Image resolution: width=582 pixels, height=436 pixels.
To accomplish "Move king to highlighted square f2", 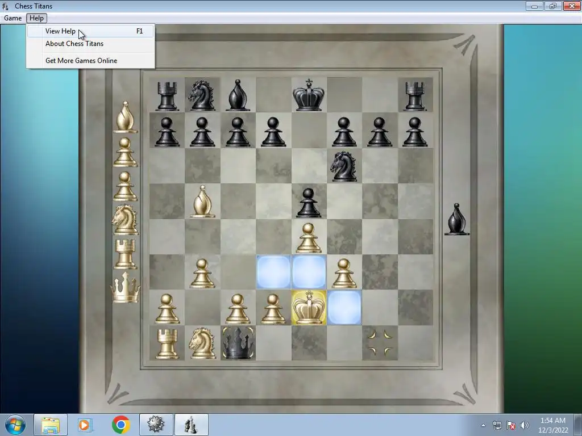I will tap(344, 307).
